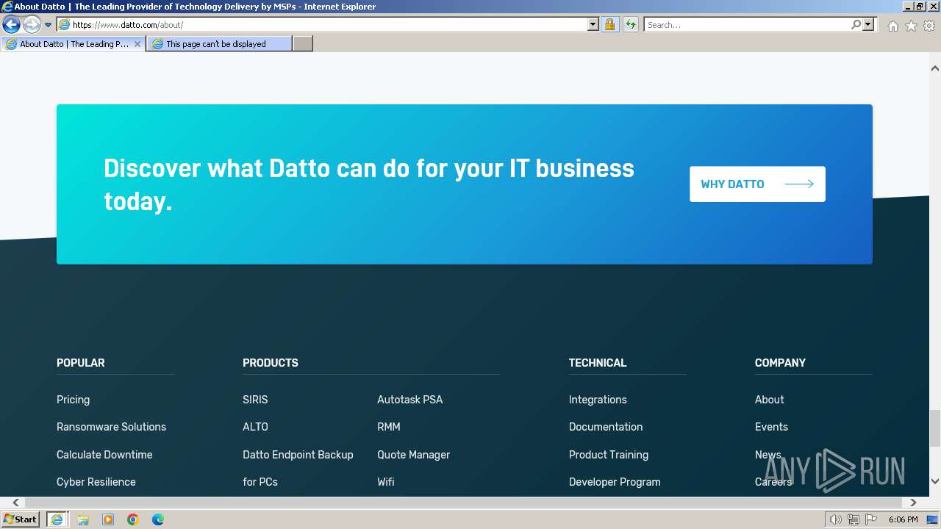
Task: Switch to 'This page can't be displayed' tab
Action: pyautogui.click(x=218, y=44)
